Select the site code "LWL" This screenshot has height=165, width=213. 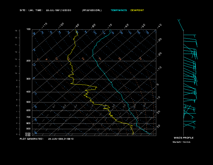(x=31, y=10)
